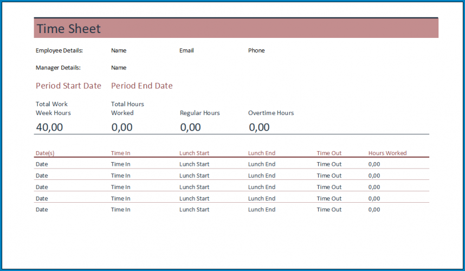Click the Period Start Date field

(x=68, y=86)
